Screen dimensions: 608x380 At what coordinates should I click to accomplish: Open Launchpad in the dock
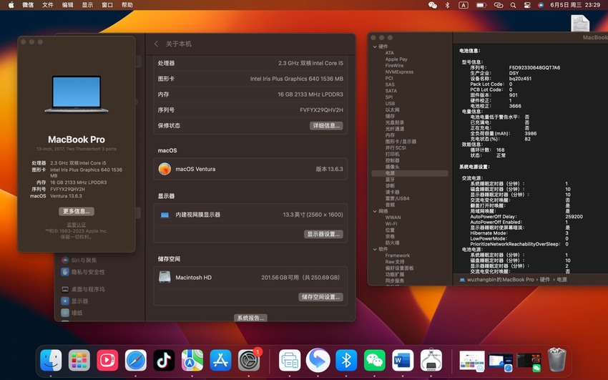[x=79, y=360]
